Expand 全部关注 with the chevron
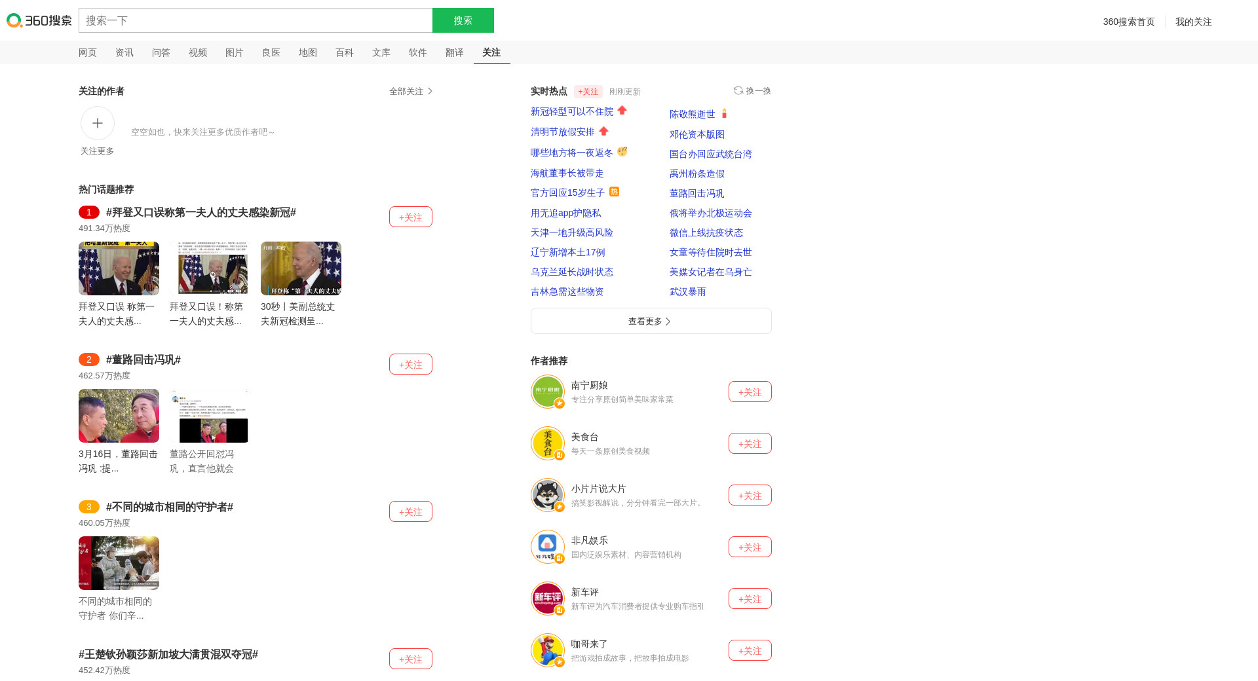The image size is (1258, 681). click(x=411, y=91)
